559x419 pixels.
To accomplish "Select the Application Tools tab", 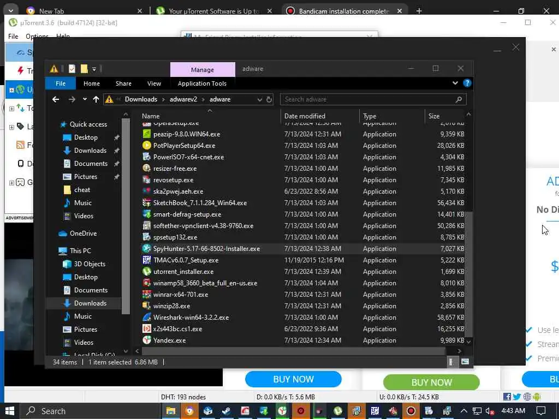I will coord(202,83).
